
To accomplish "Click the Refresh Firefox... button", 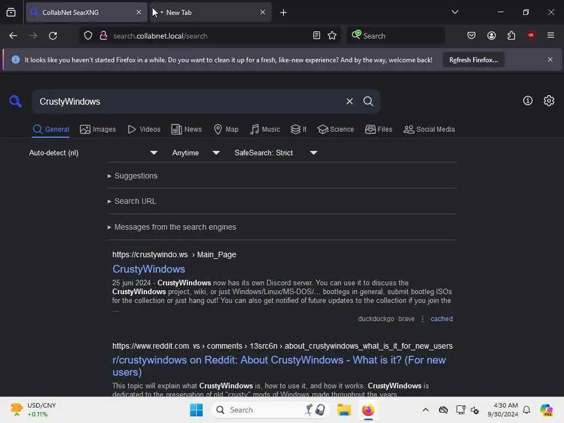I will coord(473,60).
